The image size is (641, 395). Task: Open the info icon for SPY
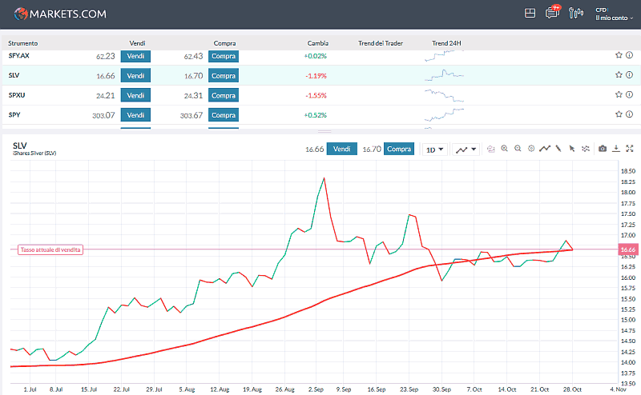click(x=630, y=115)
